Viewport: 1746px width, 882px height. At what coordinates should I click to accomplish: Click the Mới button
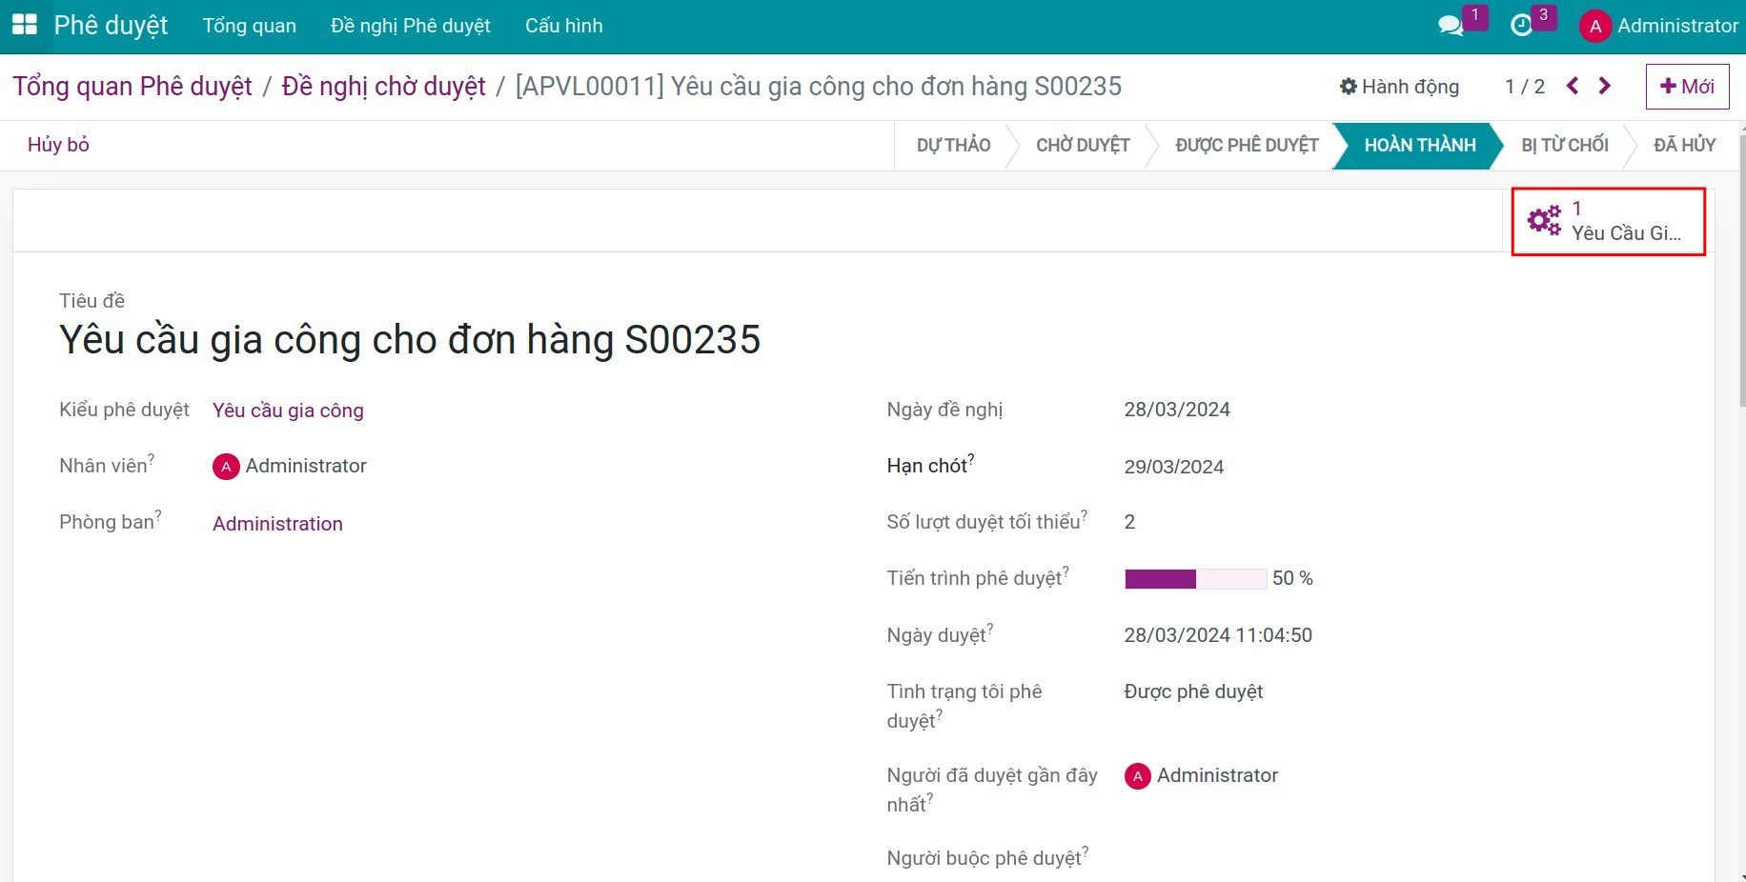tap(1687, 87)
